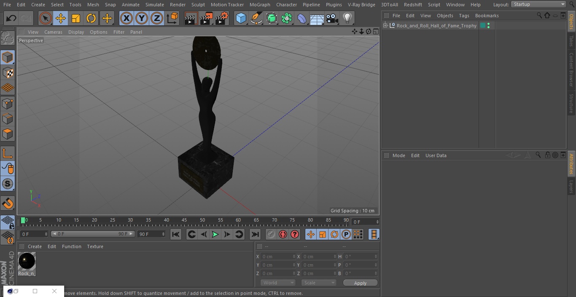Open the viewport Display menu
576x297 pixels.
tap(76, 32)
